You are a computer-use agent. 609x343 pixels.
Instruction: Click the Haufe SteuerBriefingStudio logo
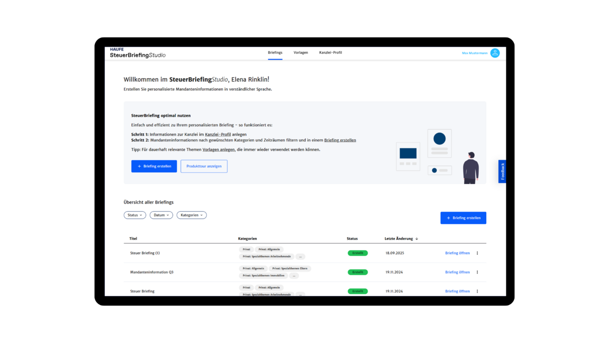click(x=138, y=52)
